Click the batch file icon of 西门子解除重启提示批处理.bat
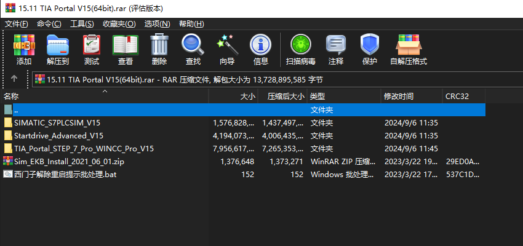Screen dimensions: 523x246 (8, 174)
